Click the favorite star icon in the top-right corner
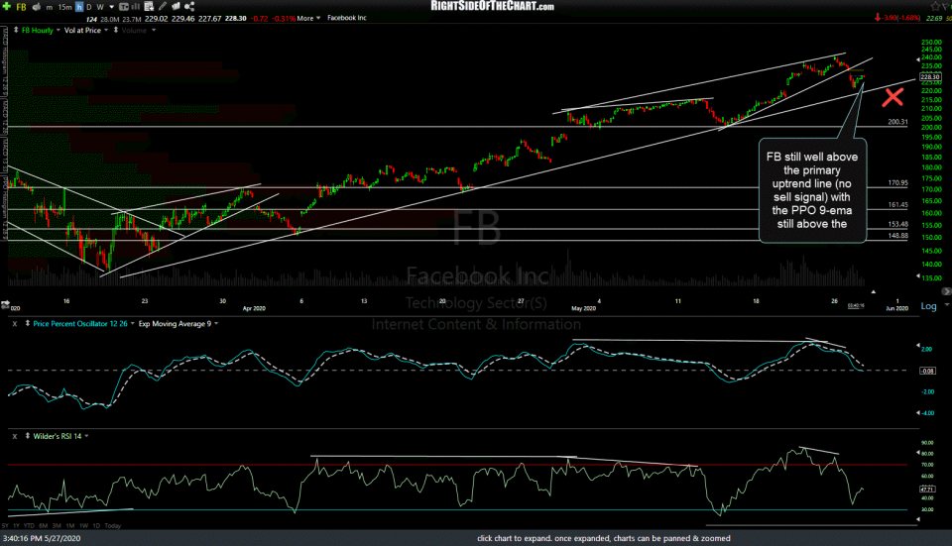 click(935, 6)
